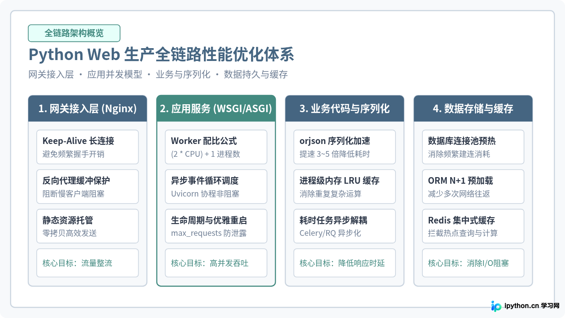
Task: Select the "2. 应用服务 (WSGI/ASGI)" column header
Action: point(216,109)
